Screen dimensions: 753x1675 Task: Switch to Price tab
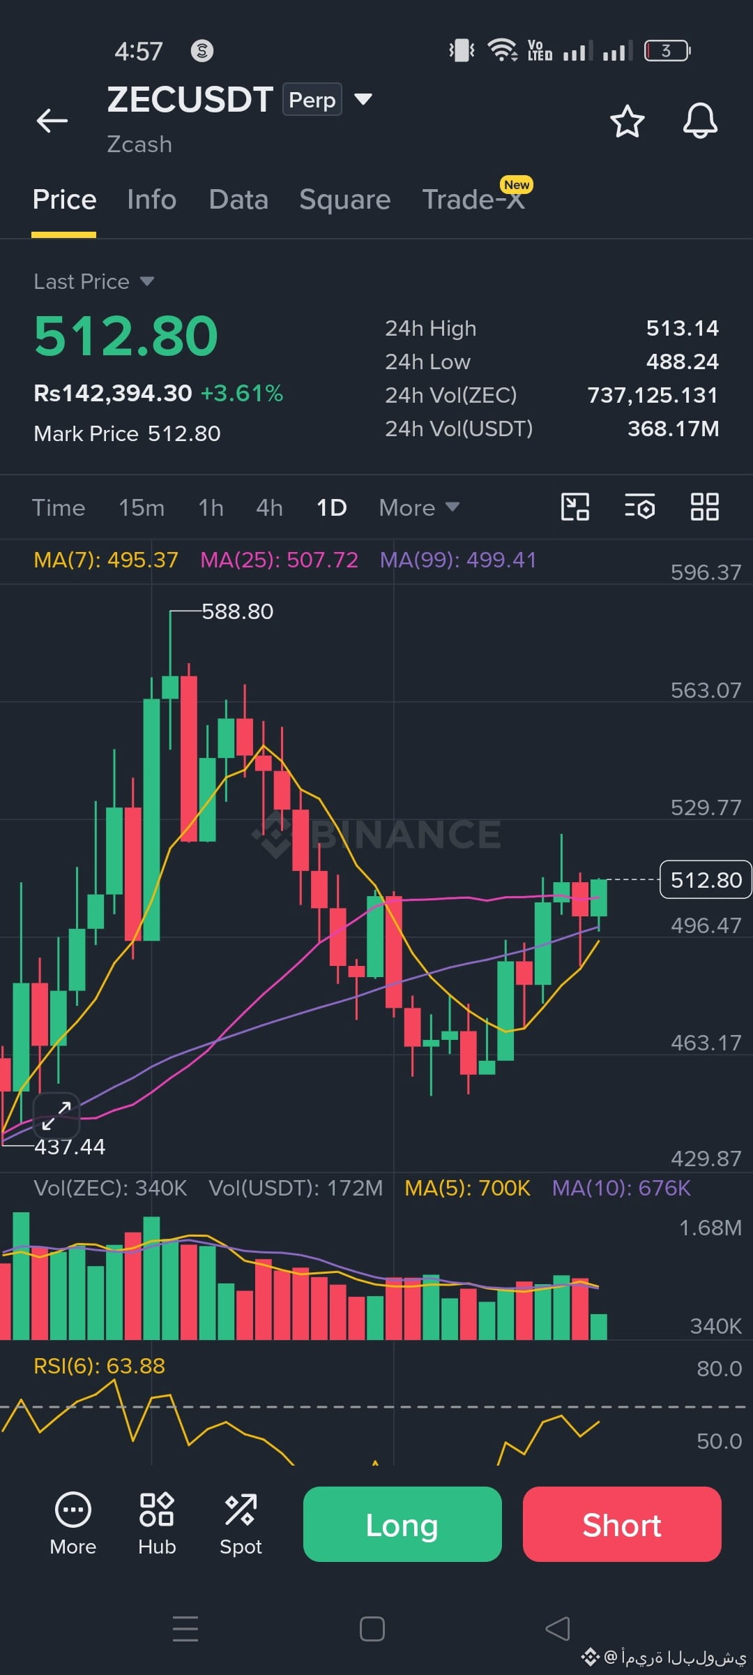point(64,200)
